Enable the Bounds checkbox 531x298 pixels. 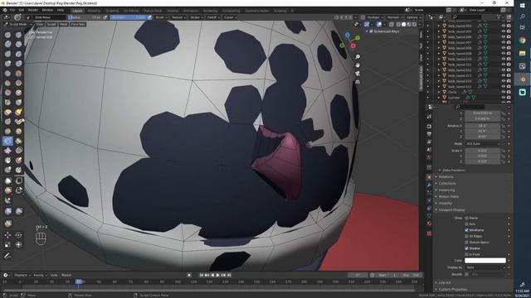pyautogui.click(x=466, y=274)
